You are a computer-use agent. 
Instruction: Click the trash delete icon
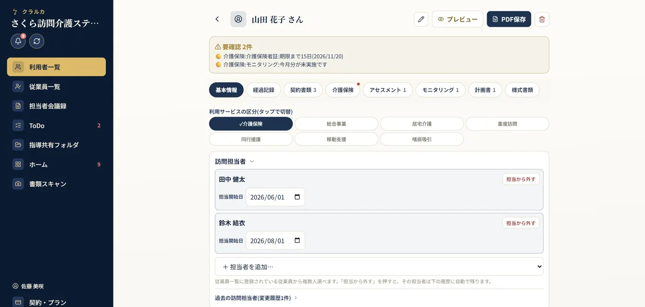tap(542, 19)
